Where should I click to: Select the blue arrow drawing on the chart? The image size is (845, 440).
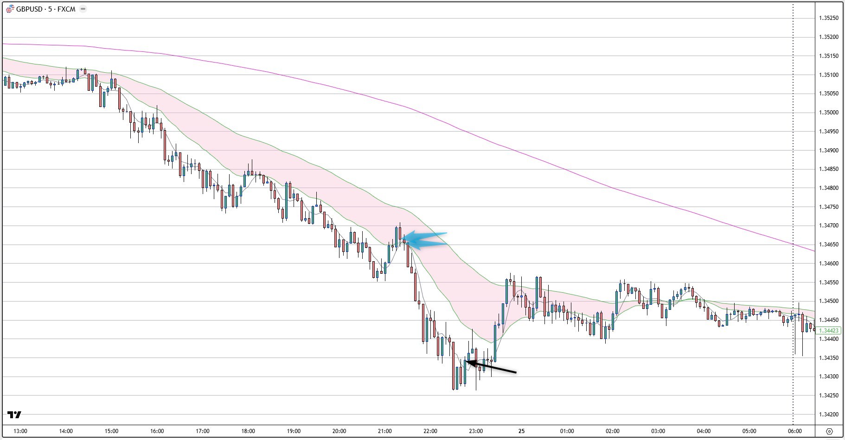[427, 240]
